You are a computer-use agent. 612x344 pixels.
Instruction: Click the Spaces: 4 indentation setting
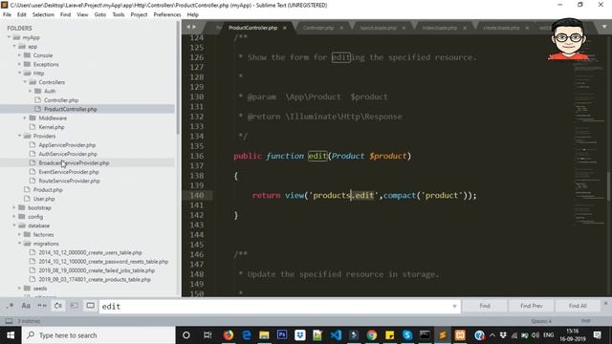(541, 321)
